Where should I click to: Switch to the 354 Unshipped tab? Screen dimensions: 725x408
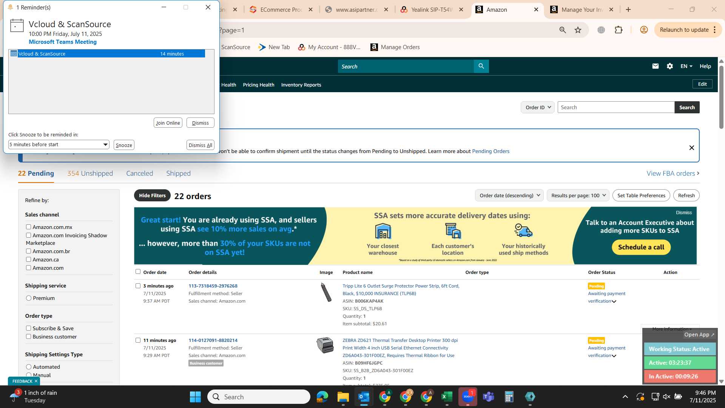90,173
